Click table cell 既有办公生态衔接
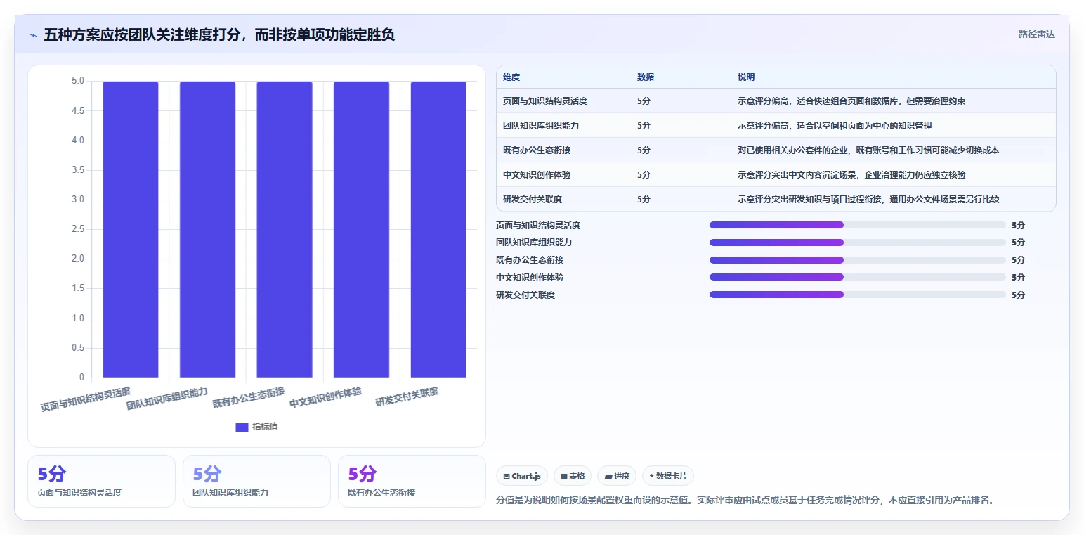Screen dimensions: 1084x535 pos(537,150)
